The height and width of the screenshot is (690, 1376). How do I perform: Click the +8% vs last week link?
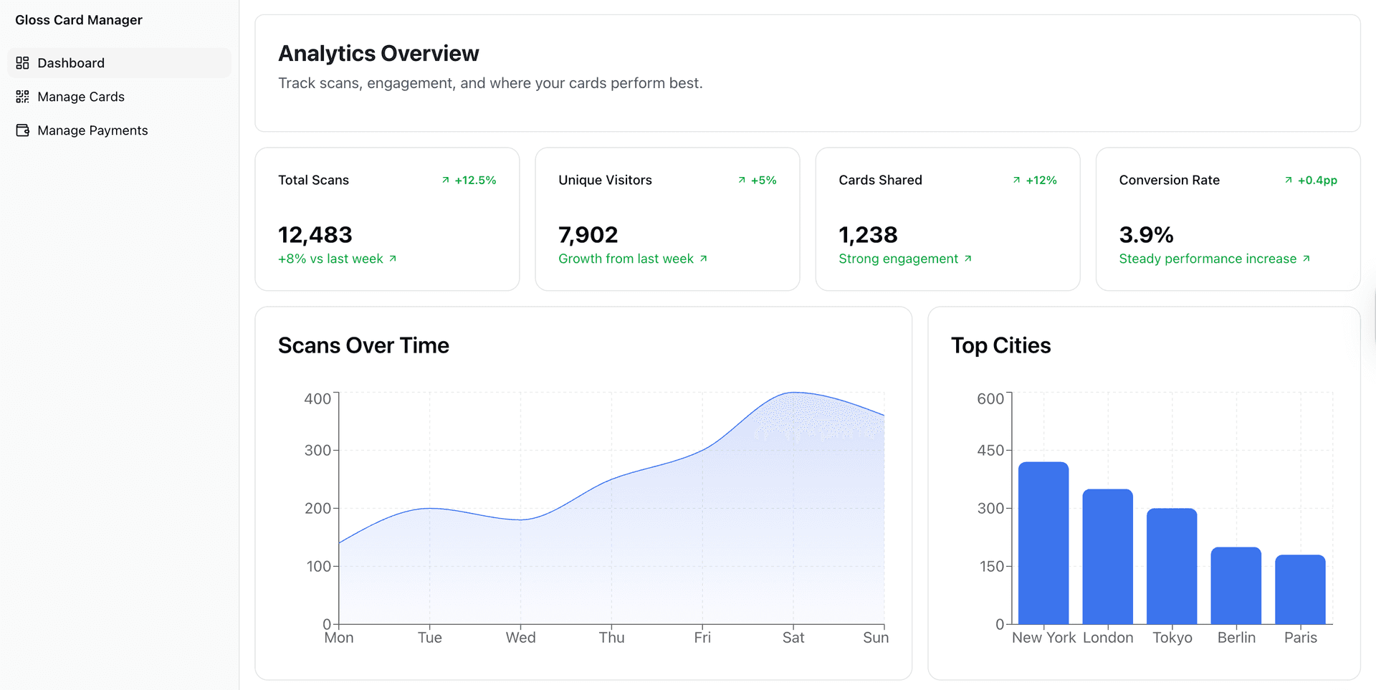click(x=332, y=259)
